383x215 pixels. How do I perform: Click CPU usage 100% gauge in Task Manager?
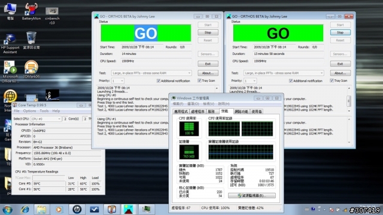point(189,129)
